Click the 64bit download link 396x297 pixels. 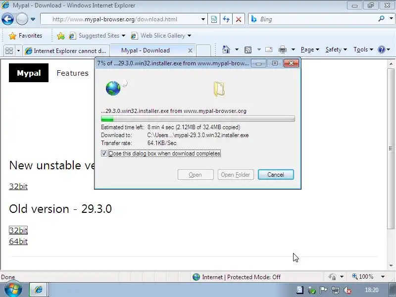(18, 242)
